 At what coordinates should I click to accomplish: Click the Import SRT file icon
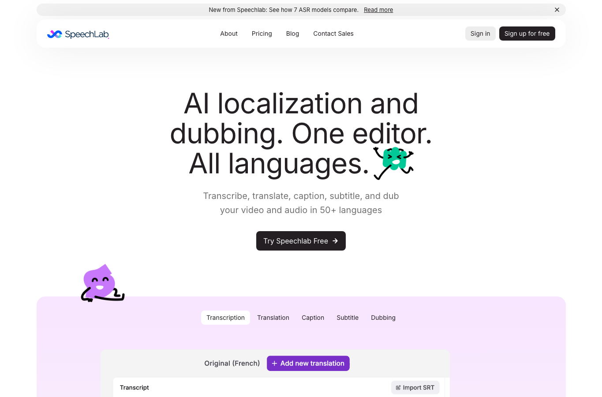click(x=398, y=388)
